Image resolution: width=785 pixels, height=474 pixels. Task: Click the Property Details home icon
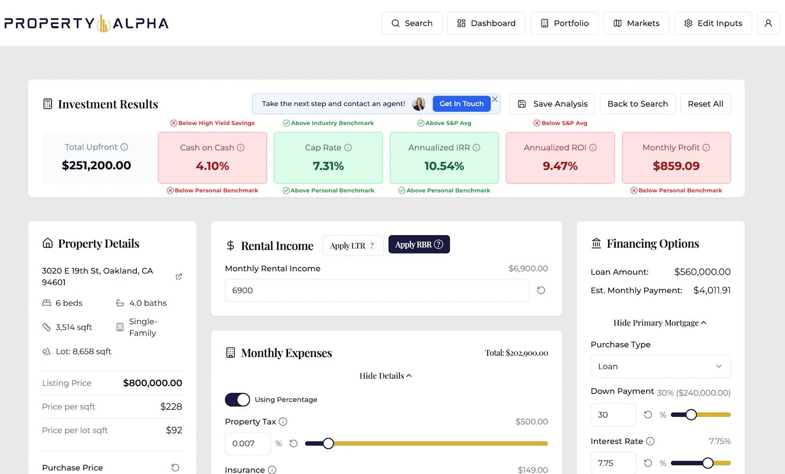(48, 243)
